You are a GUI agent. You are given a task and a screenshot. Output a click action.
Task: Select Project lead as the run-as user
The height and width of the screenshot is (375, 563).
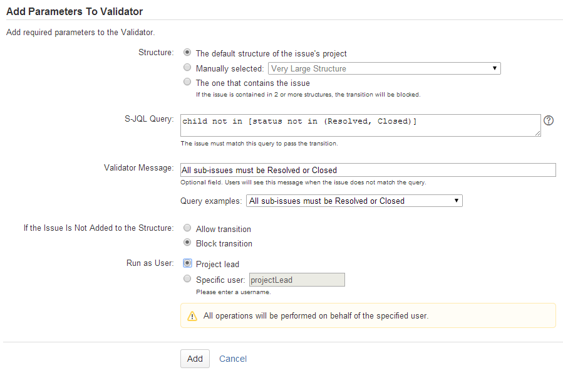pos(187,263)
